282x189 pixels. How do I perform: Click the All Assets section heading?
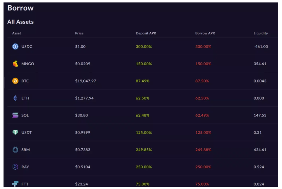20,22
